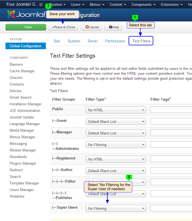
Task: Open Newsfeeds component settings
Action: coord(18,157)
